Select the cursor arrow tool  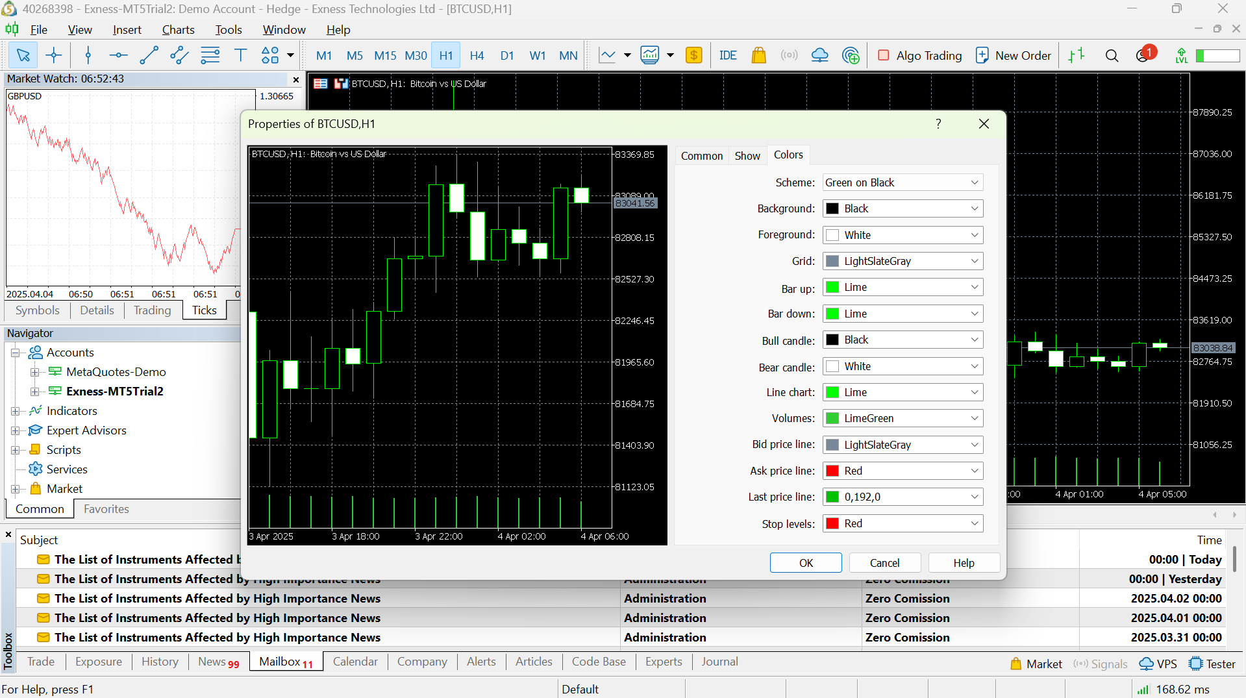[23, 55]
